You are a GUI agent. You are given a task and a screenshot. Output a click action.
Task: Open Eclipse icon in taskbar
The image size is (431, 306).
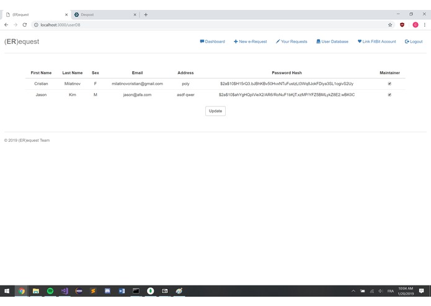click(x=79, y=291)
